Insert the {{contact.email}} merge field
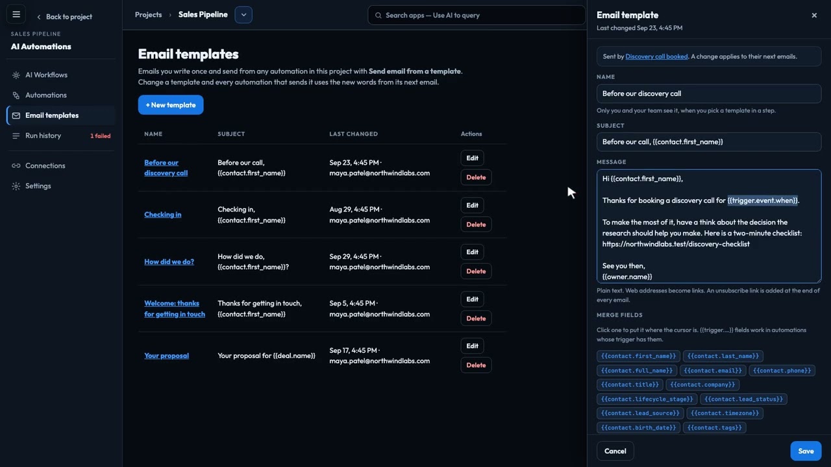The image size is (831, 467). (x=712, y=370)
